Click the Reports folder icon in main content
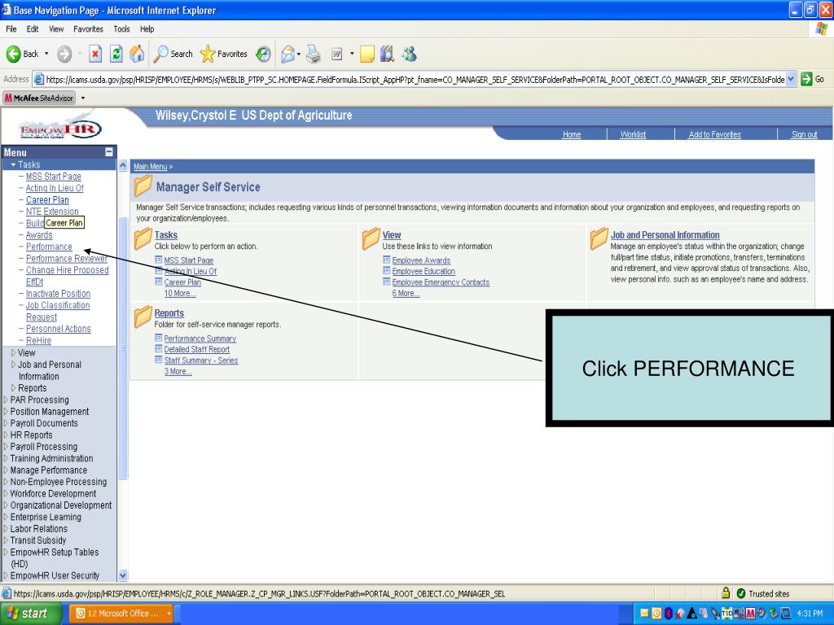Viewport: 834px width, 625px height. (143, 317)
